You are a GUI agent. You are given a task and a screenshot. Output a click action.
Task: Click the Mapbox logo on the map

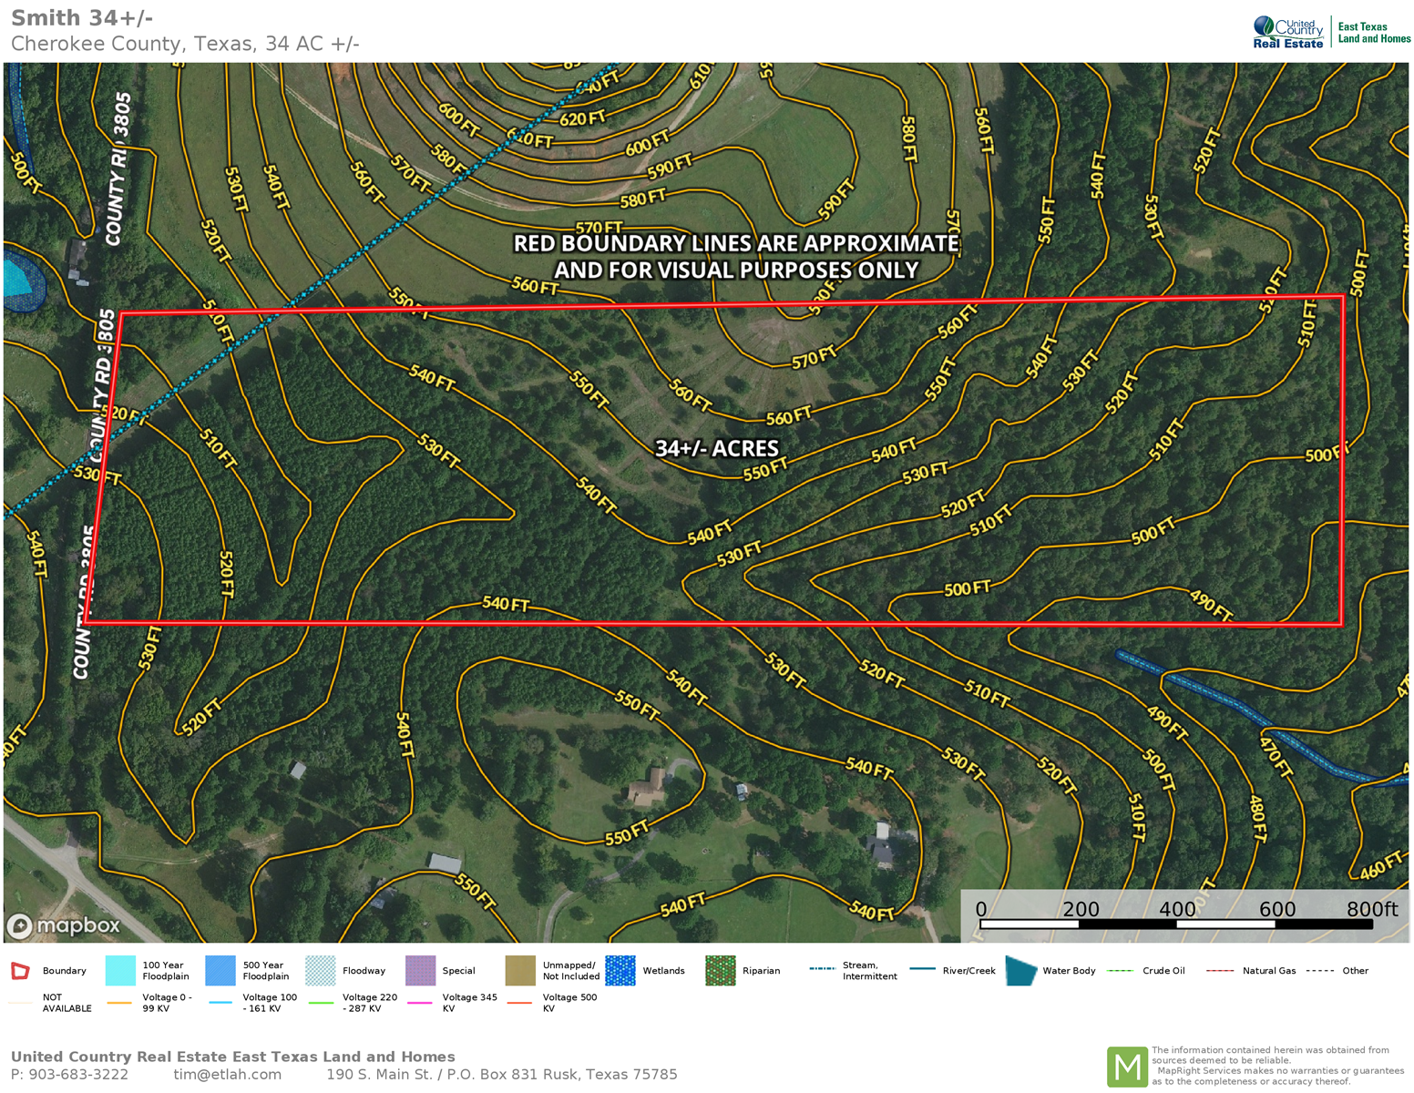pos(64,926)
